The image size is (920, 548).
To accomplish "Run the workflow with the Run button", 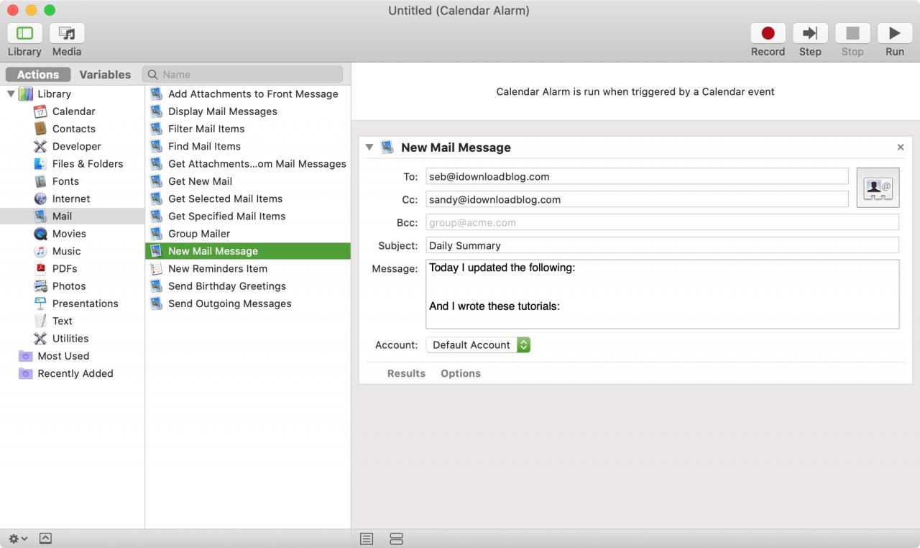I will click(x=894, y=33).
